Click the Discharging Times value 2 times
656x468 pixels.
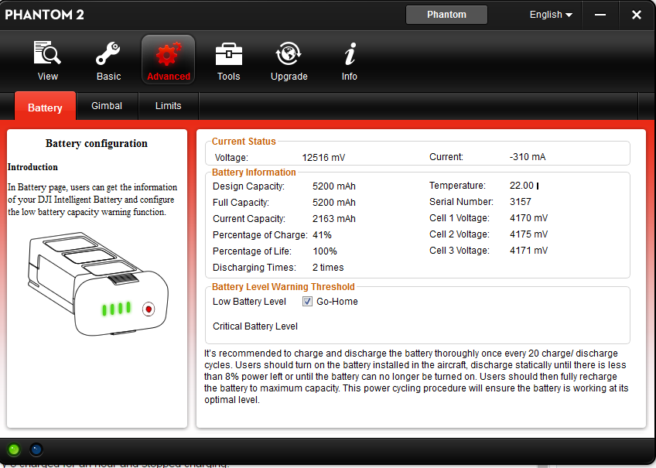328,268
